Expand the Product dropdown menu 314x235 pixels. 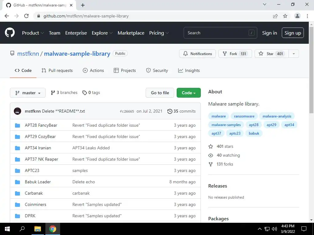click(33, 33)
